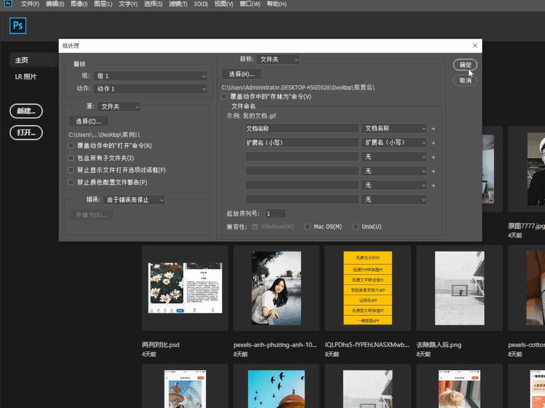Click the Photoshop Ps logo icon

tap(18, 26)
